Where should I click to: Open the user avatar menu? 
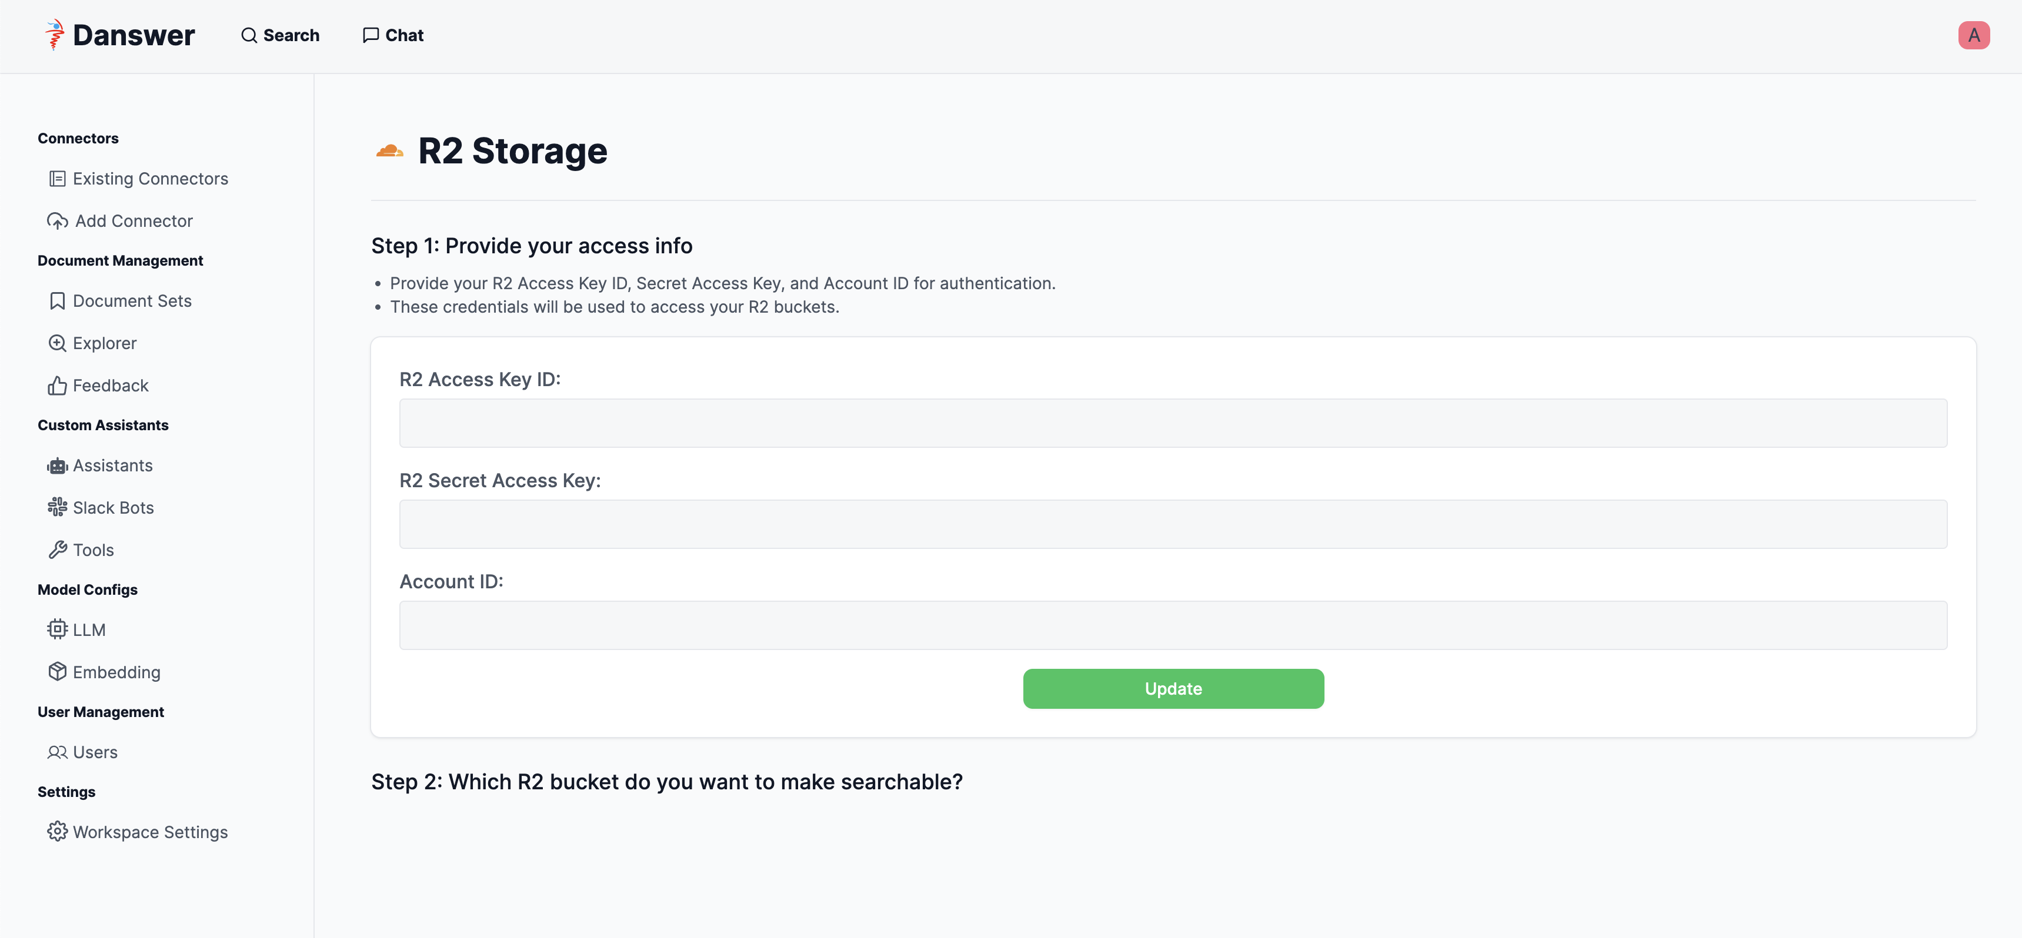pyautogui.click(x=1973, y=35)
